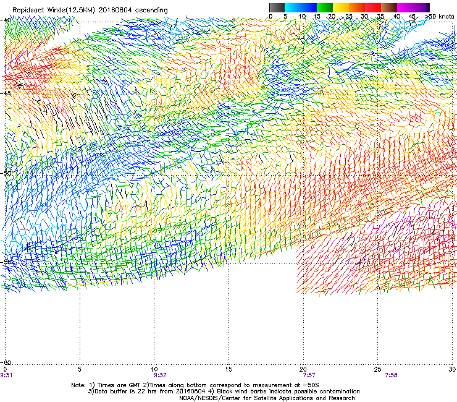Image resolution: width=457 pixels, height=402 pixels.
Task: Click the longitude axis label '15' at bottom
Action: (x=228, y=369)
